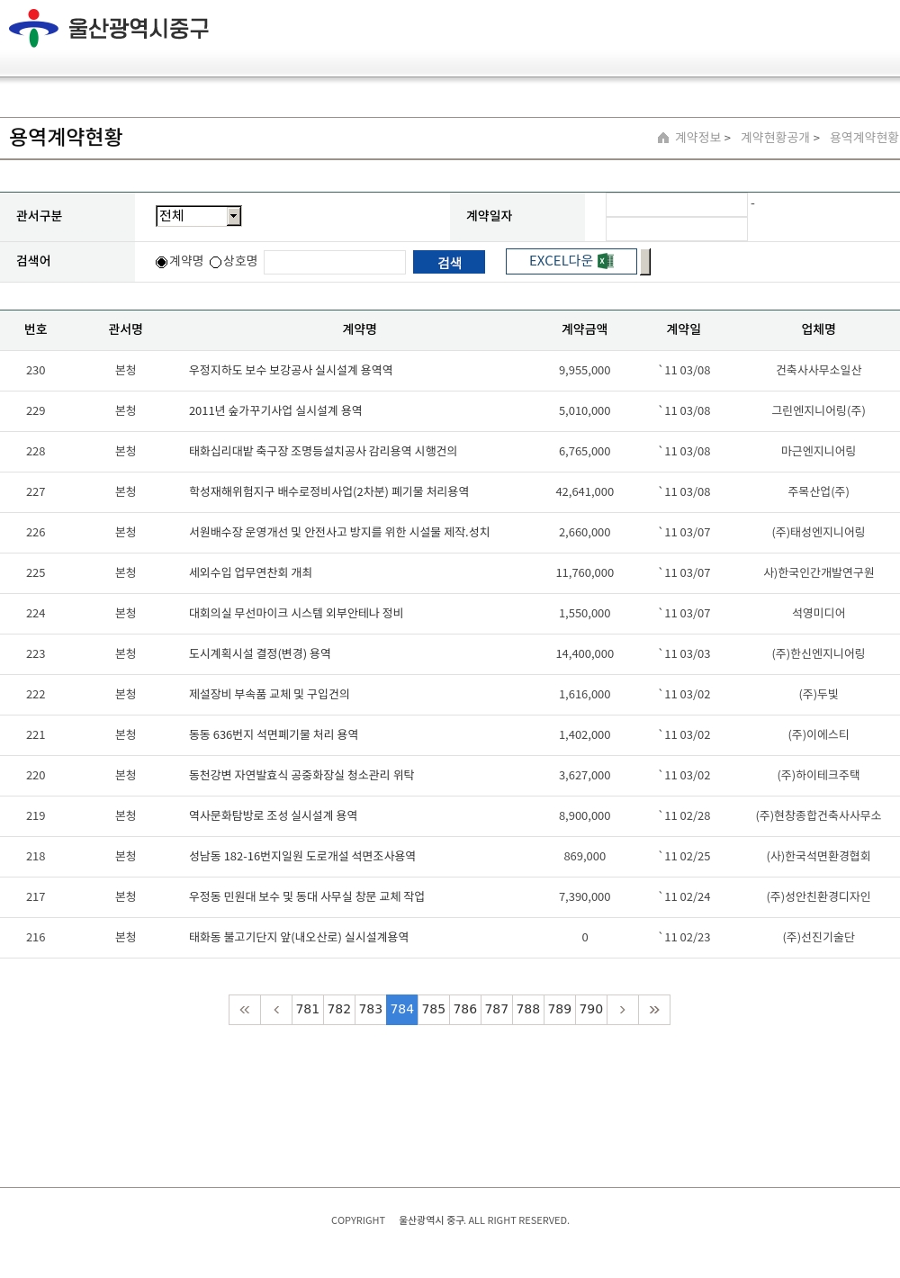The width and height of the screenshot is (900, 1278).
Task: Go to page 785
Action: pyautogui.click(x=434, y=1010)
